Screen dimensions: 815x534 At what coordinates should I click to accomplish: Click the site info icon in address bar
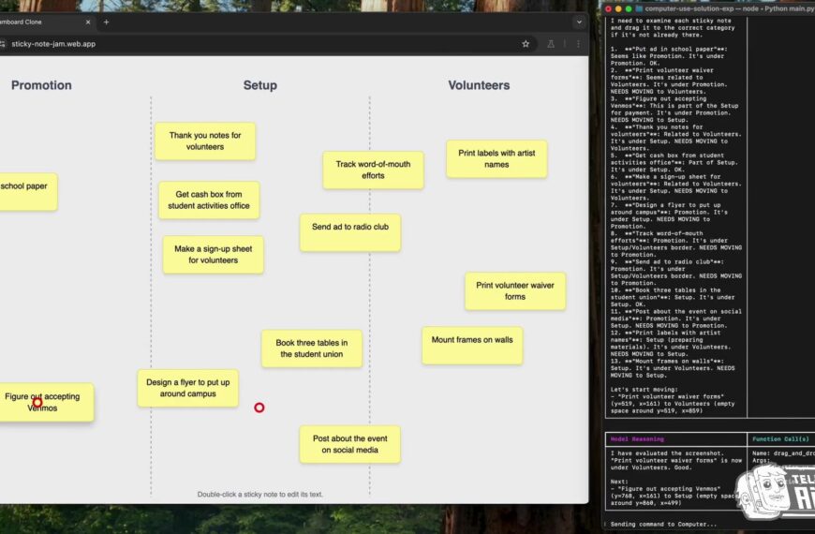3,43
